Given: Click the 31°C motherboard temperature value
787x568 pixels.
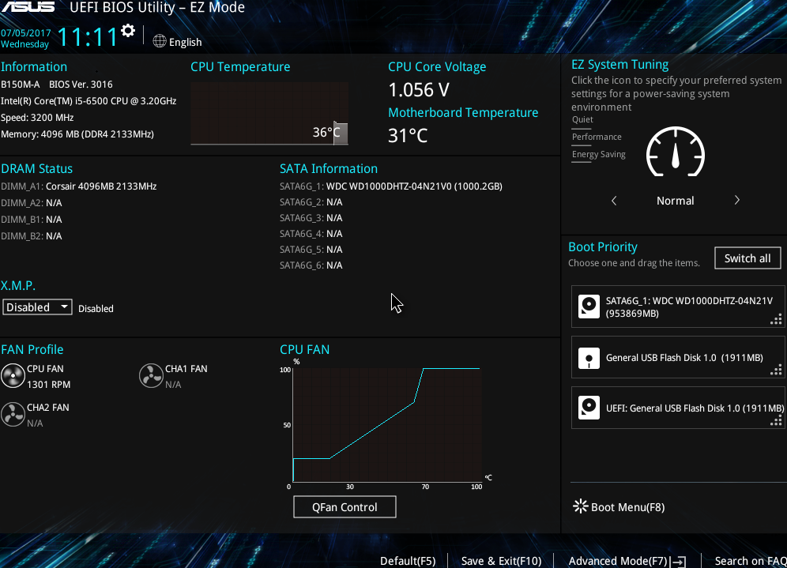Looking at the screenshot, I should point(408,135).
